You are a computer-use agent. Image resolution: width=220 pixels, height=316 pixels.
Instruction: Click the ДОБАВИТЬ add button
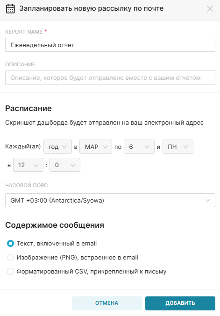[x=180, y=303]
